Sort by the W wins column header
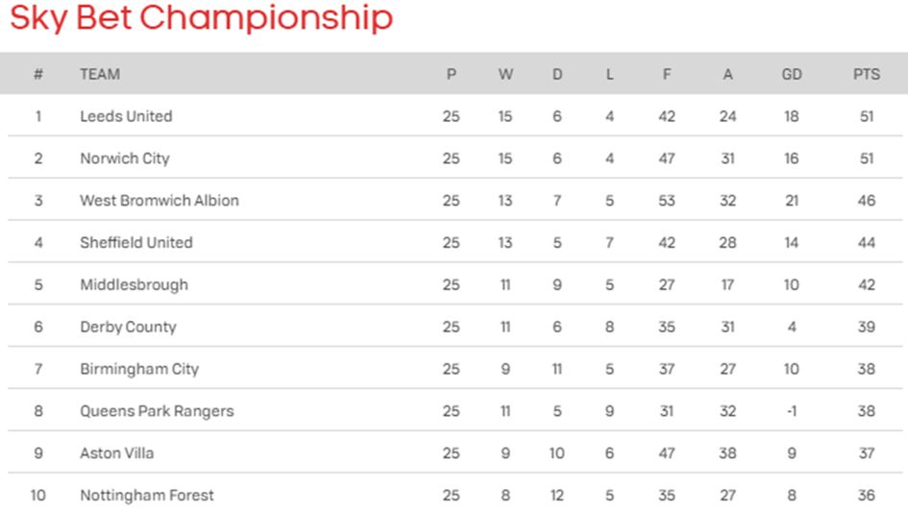 tap(505, 74)
